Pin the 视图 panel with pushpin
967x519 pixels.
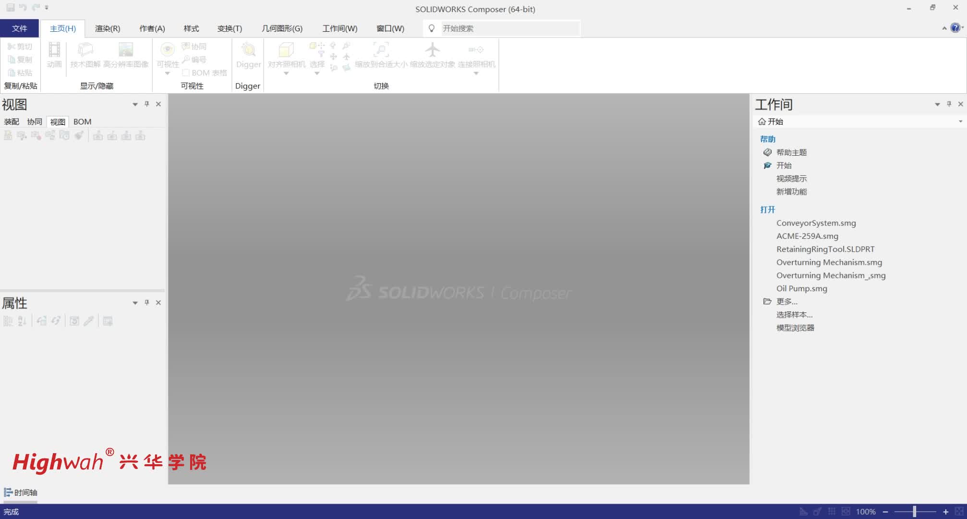tap(147, 104)
